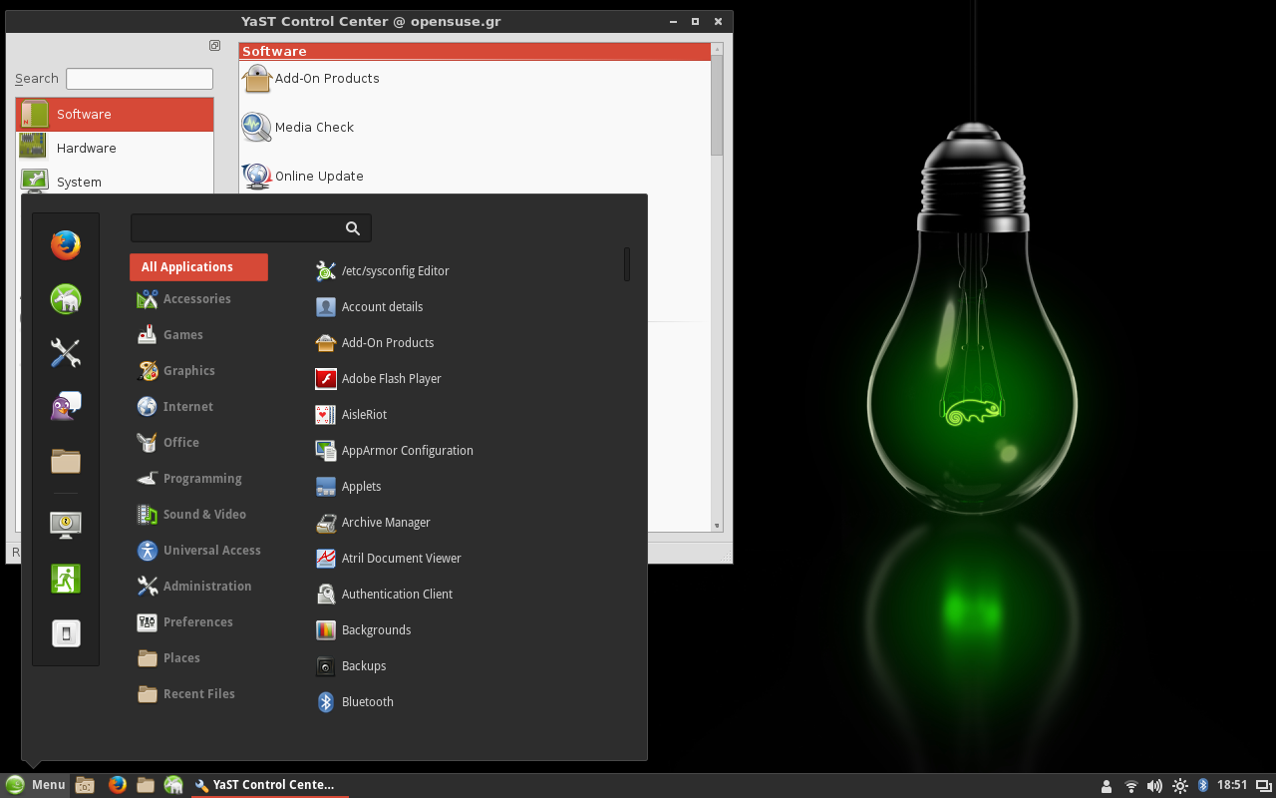Expand the Recent Files category

coord(198,694)
